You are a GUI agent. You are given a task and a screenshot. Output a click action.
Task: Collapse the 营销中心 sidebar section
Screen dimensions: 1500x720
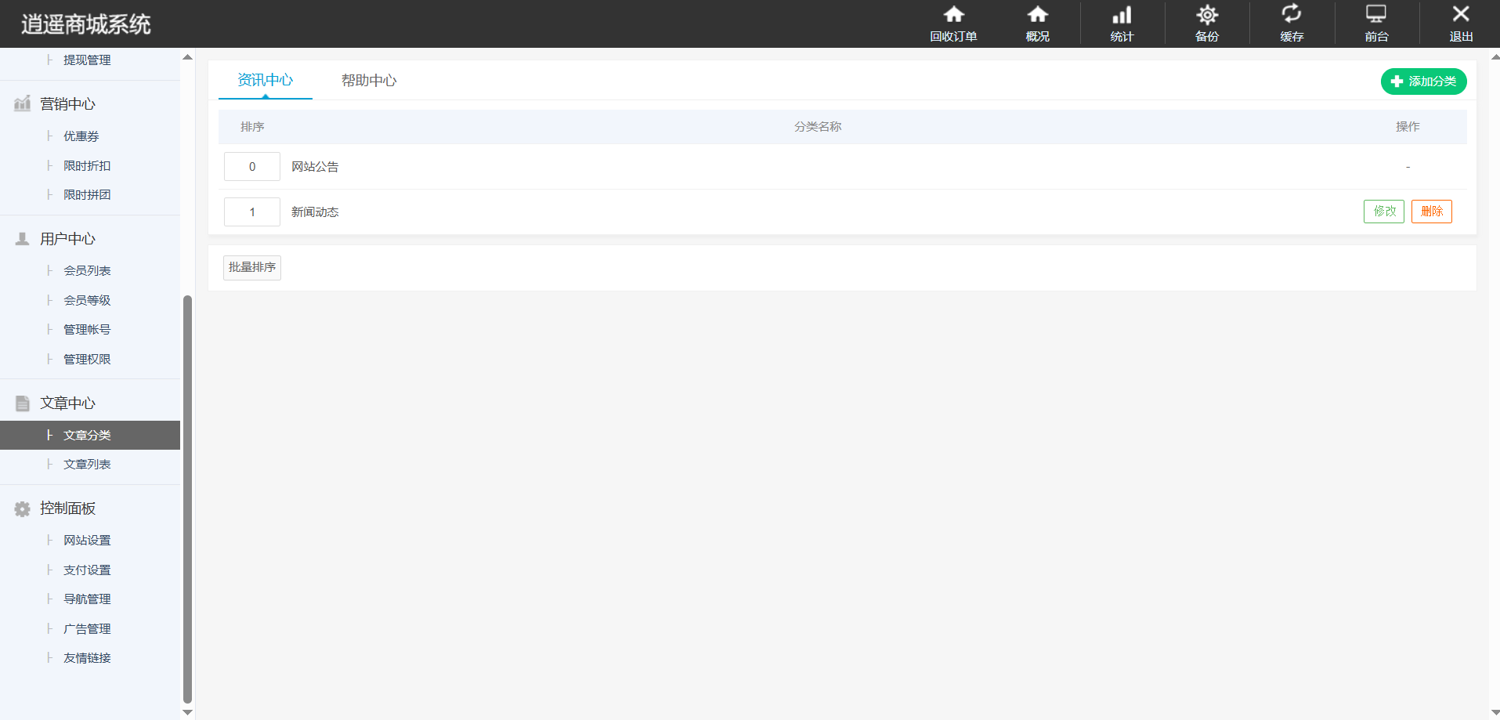(67, 104)
